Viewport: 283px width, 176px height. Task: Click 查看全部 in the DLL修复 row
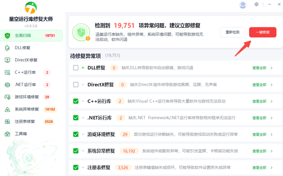259,68
